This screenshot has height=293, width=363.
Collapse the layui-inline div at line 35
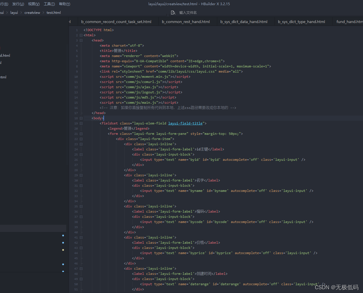pos(81,206)
